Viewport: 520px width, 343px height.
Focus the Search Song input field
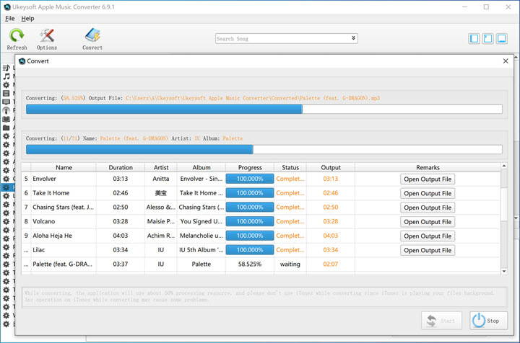[282, 38]
